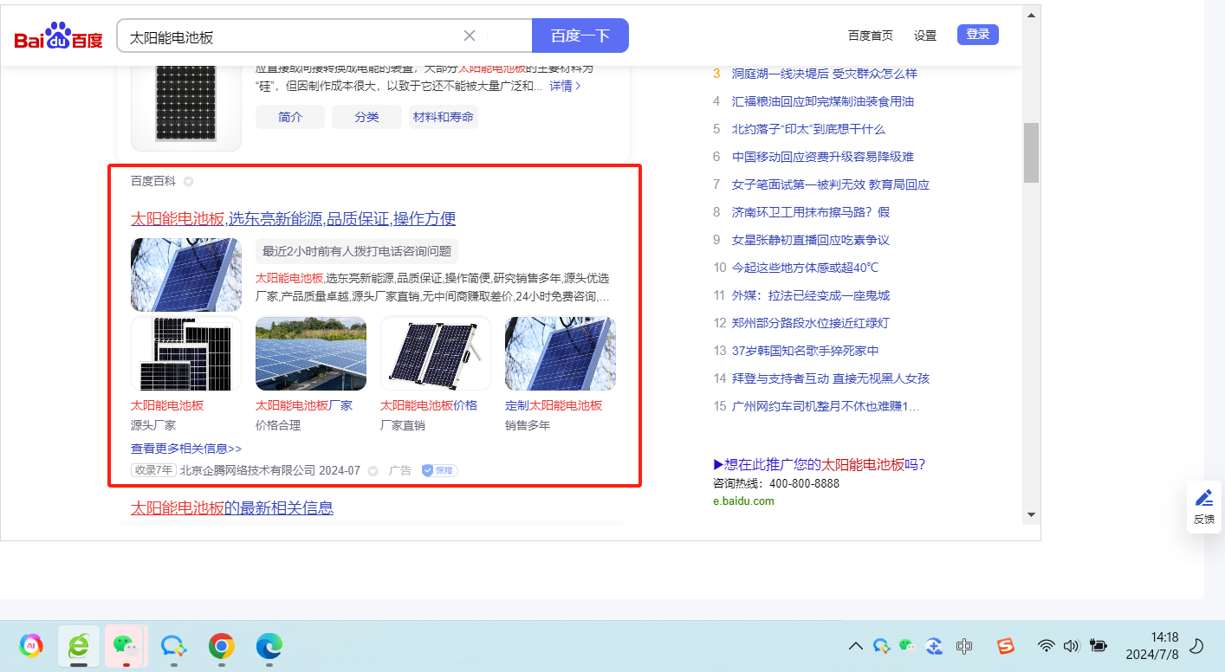
Task: Expand the 详情 link in the encyclopedia card
Action: (565, 87)
